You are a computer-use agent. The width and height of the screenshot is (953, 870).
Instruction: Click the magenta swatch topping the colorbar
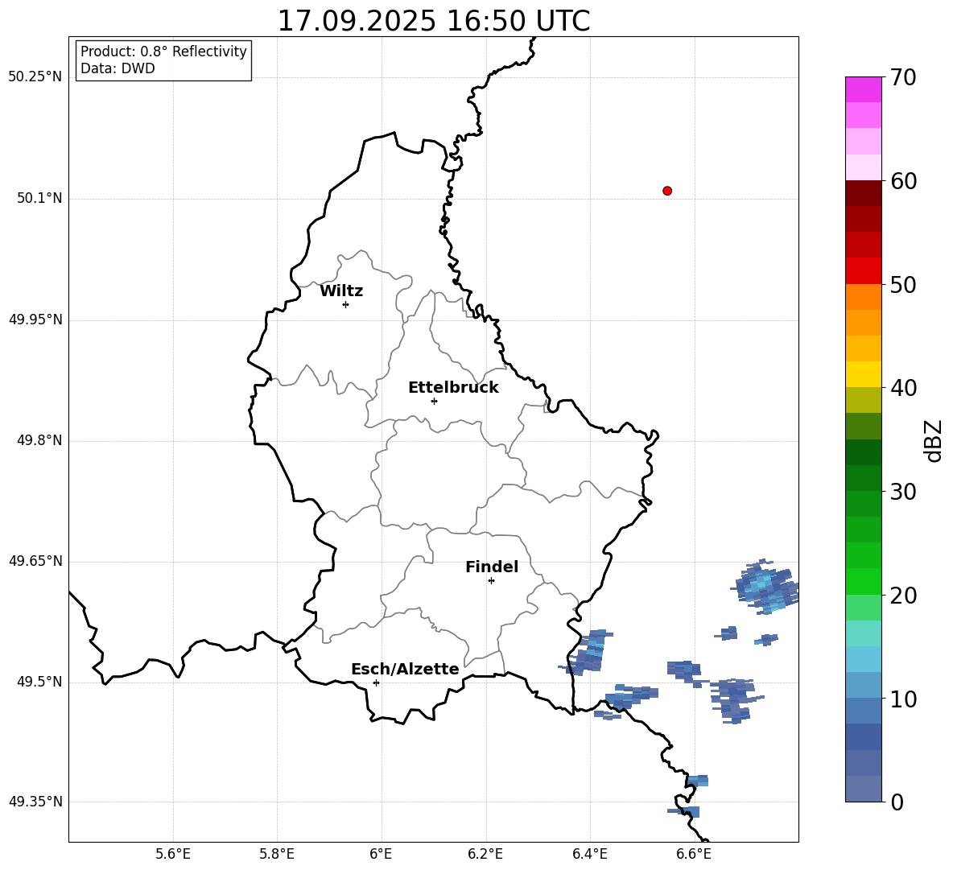coord(863,89)
